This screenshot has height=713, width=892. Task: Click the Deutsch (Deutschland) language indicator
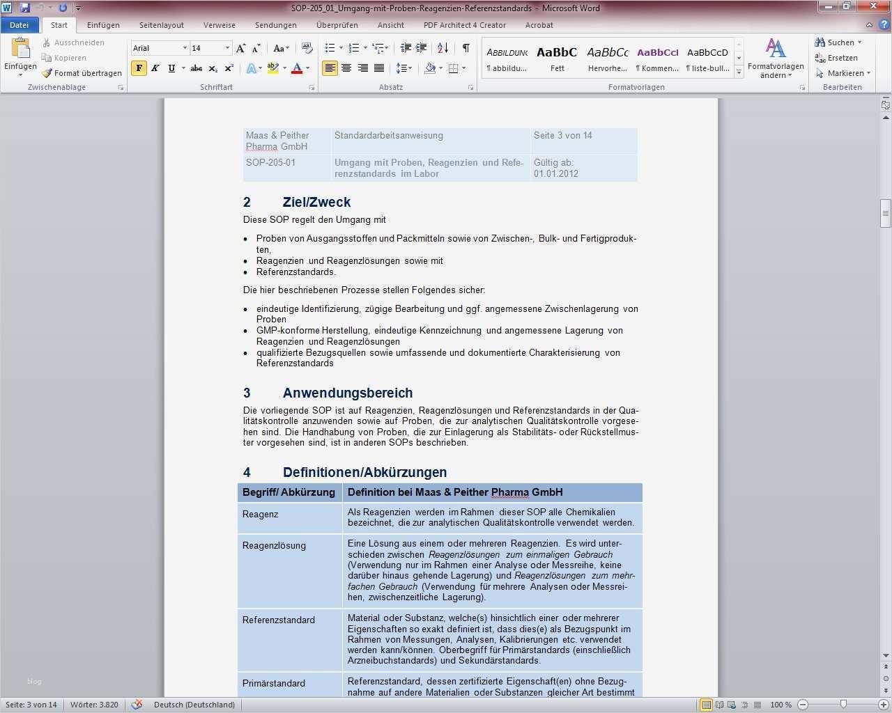194,705
